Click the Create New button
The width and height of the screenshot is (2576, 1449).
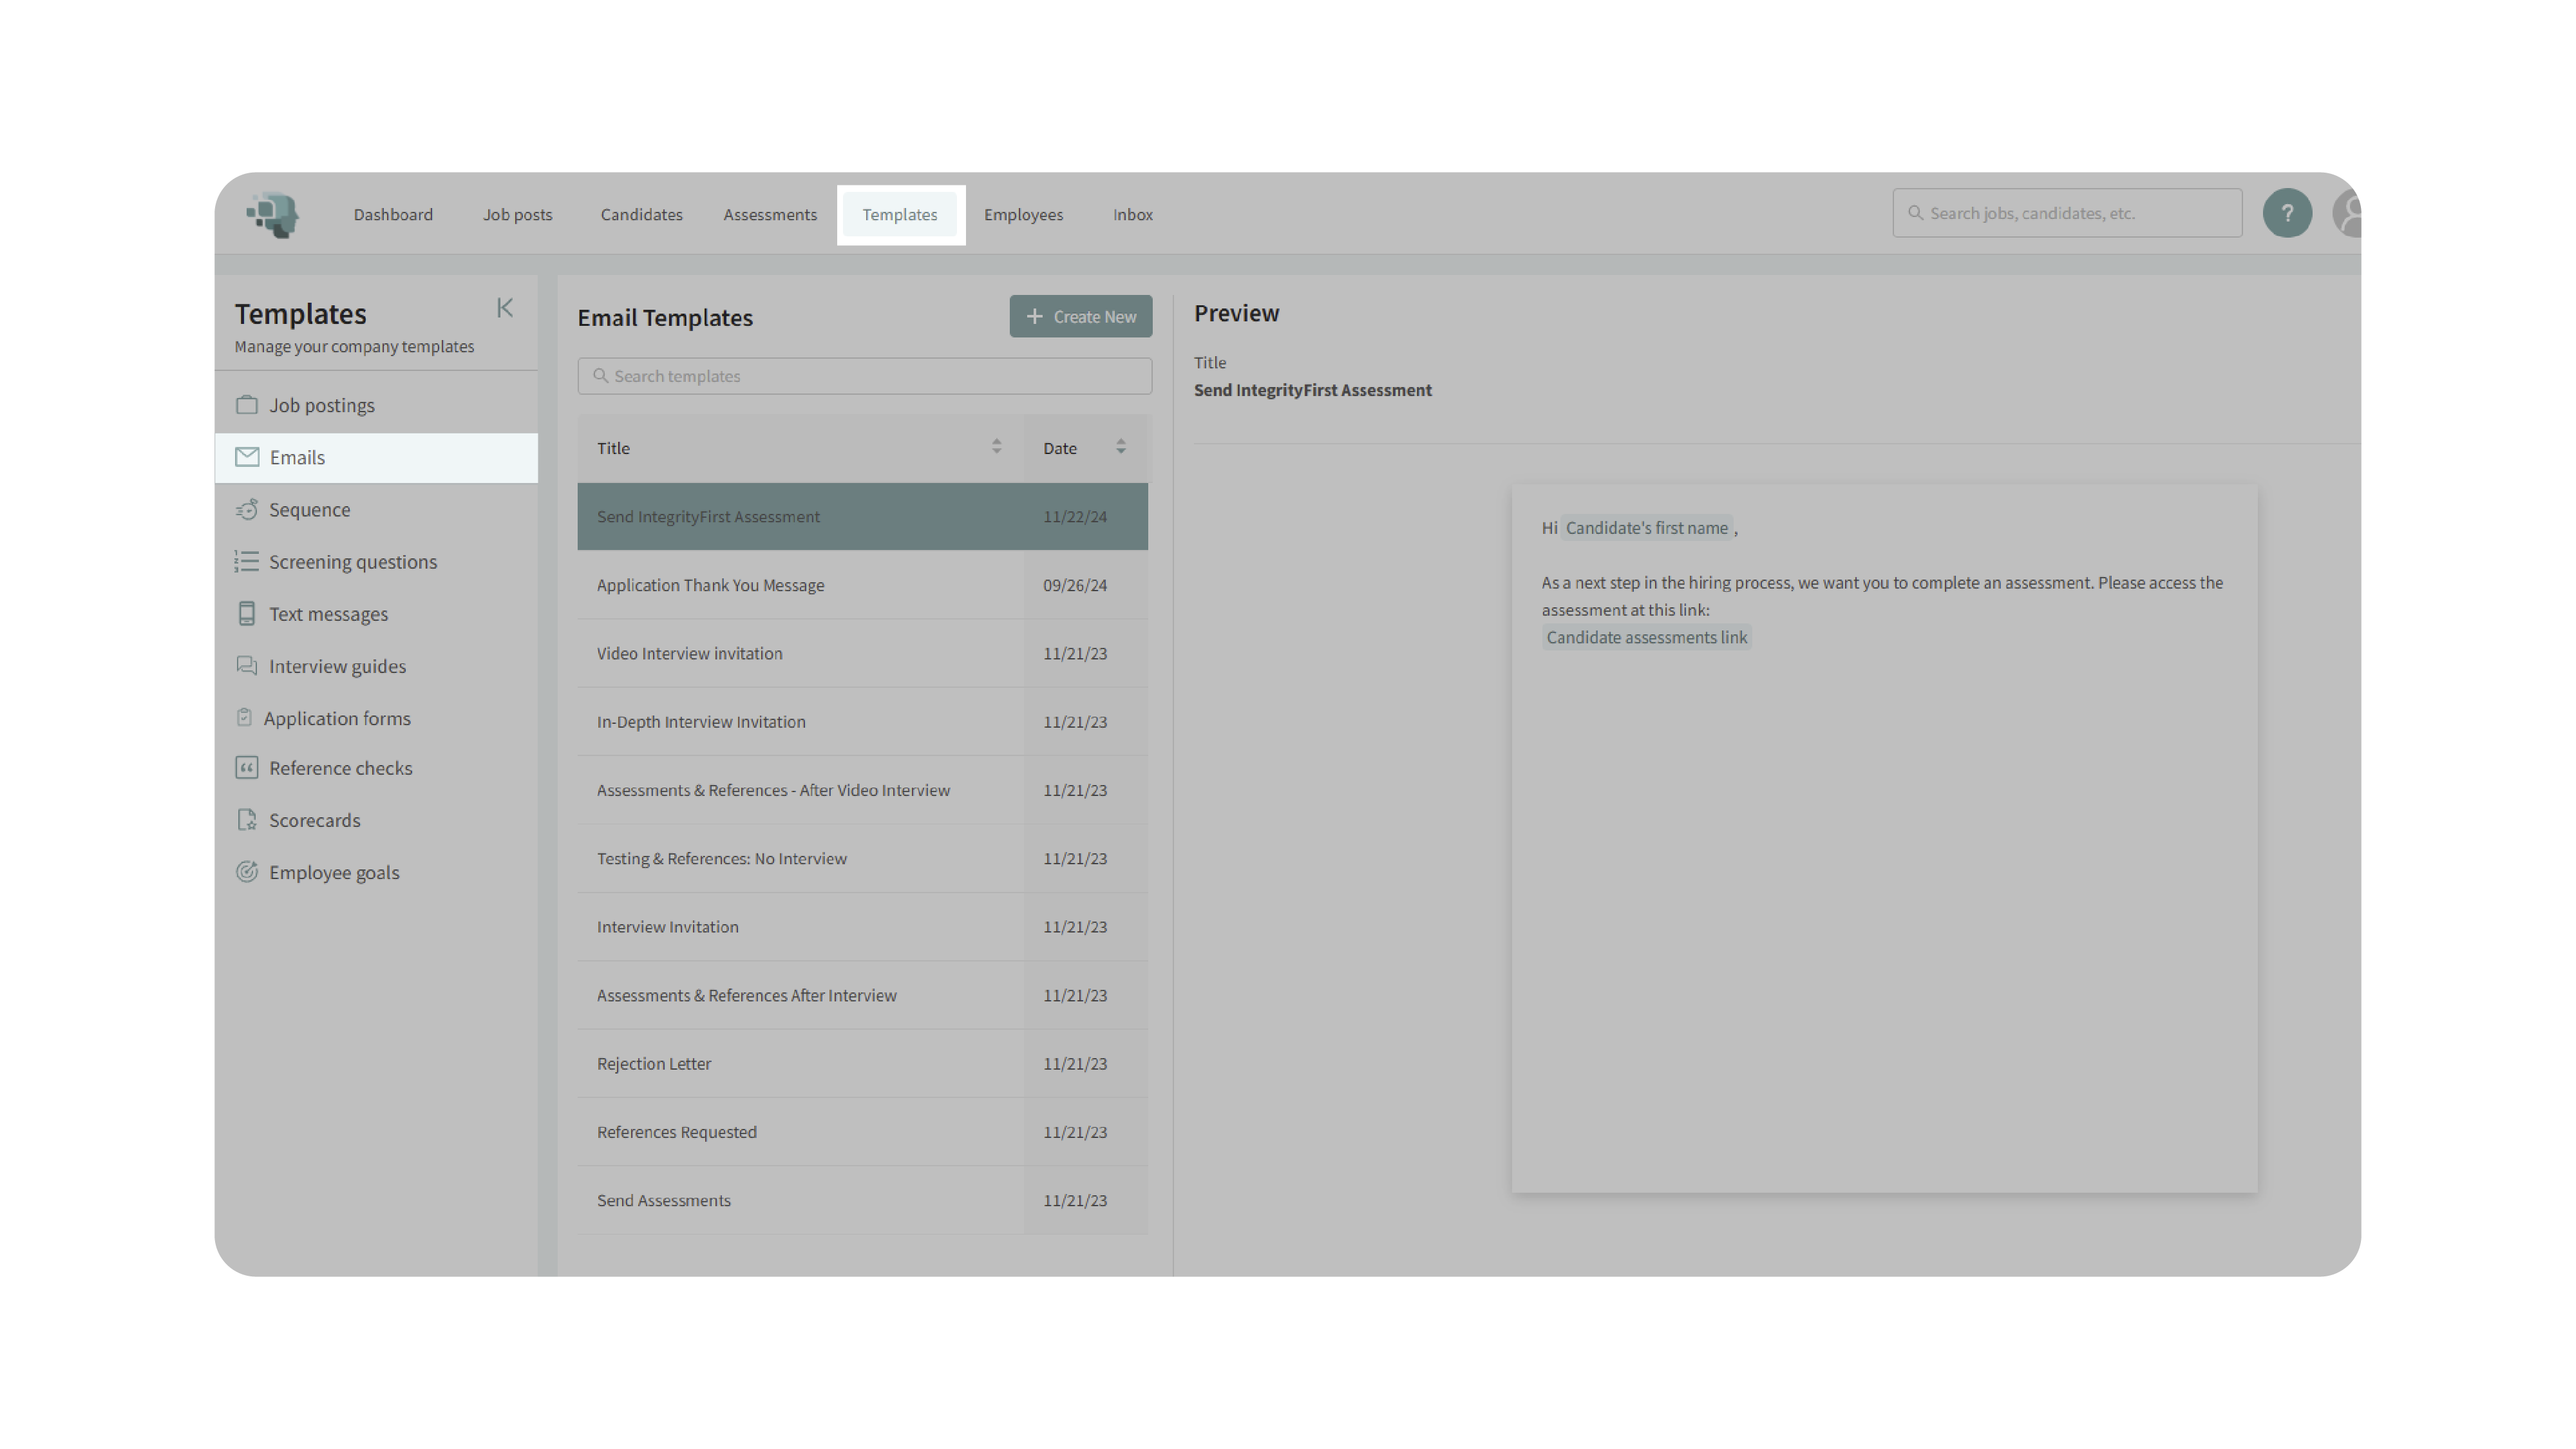pos(1080,317)
